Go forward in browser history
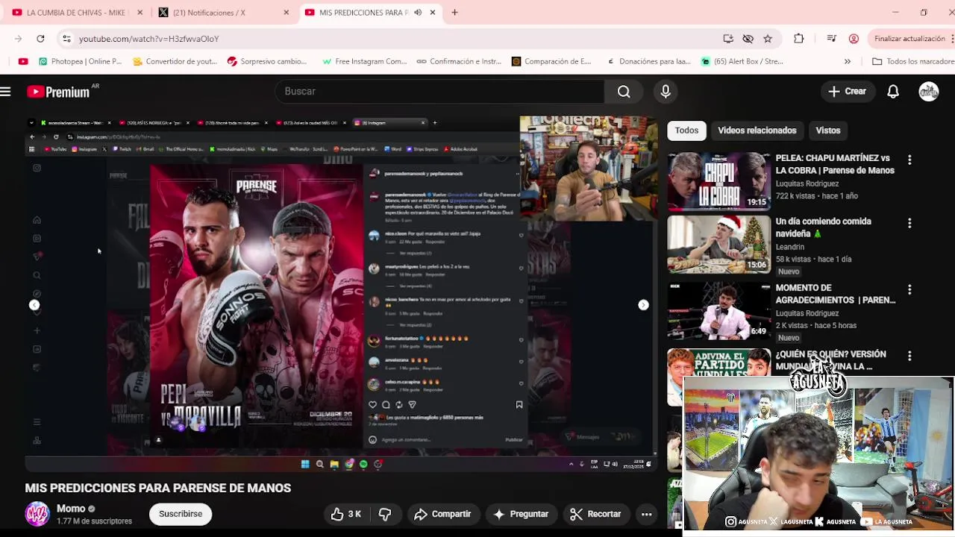The width and height of the screenshot is (955, 537). click(x=18, y=39)
